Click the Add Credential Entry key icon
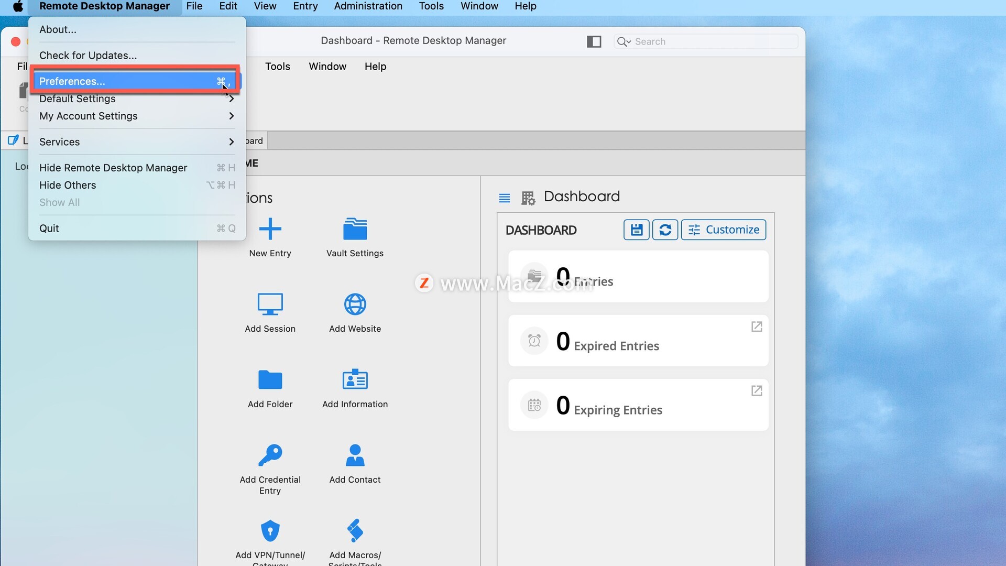1006x566 pixels. pyautogui.click(x=270, y=455)
